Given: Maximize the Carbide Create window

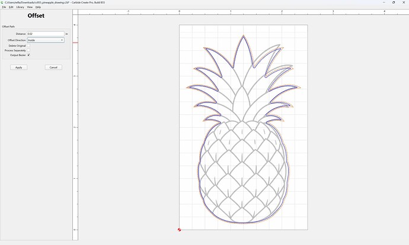Looking at the screenshot, I should (x=394, y=2).
